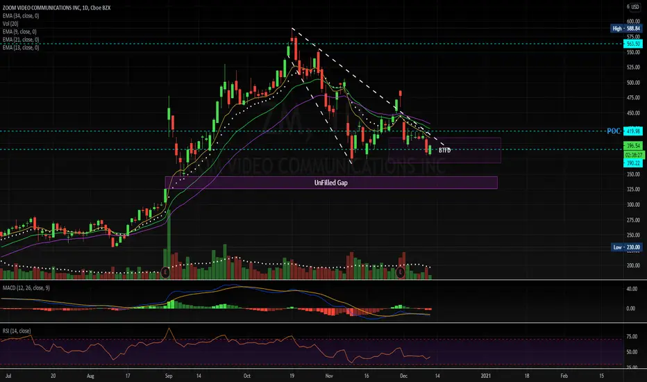The width and height of the screenshot is (647, 382).
Task: Click the current price 396.54 label
Action: (632, 146)
